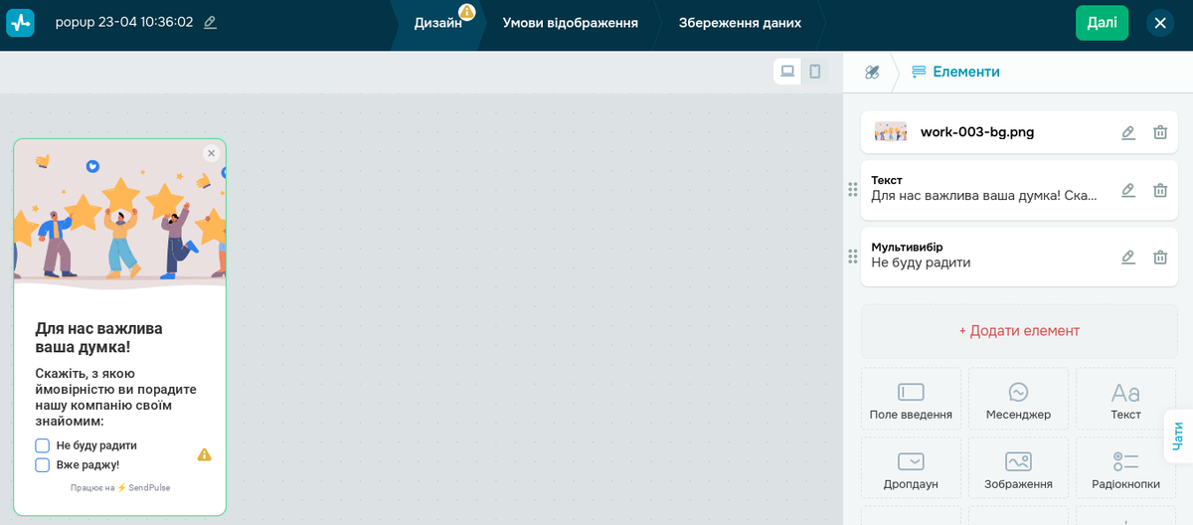1193x525 pixels.
Task: Add a Текст element tile
Action: coord(1125,399)
